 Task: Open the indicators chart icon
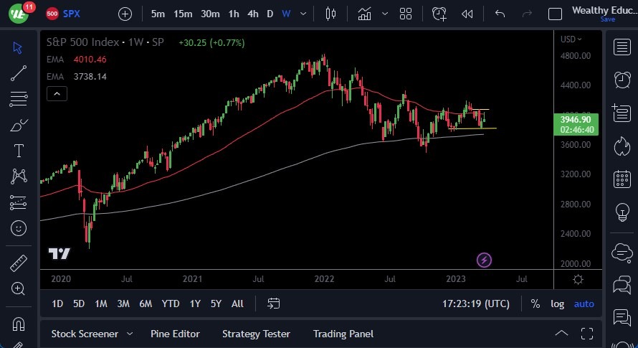pos(365,14)
